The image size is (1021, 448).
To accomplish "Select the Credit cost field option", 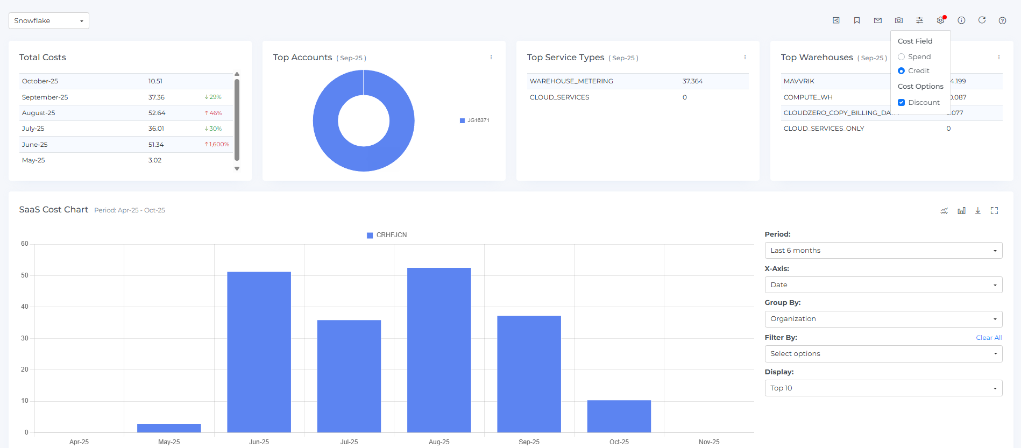I will [902, 71].
